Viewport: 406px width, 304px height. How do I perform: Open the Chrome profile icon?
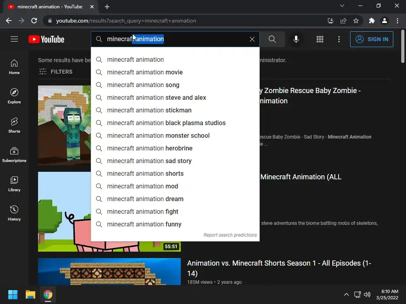tap(385, 21)
